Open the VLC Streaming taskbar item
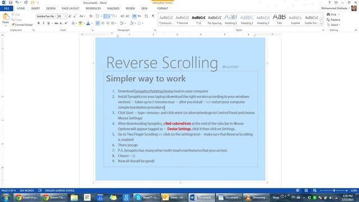 click(x=256, y=198)
